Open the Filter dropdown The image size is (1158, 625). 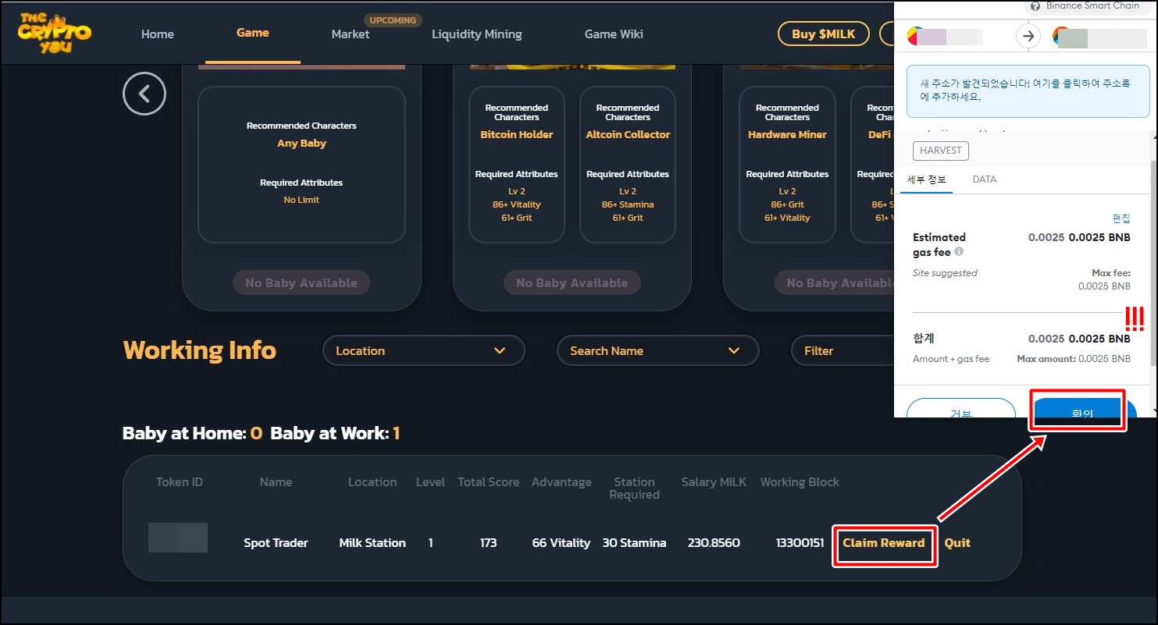click(x=843, y=351)
